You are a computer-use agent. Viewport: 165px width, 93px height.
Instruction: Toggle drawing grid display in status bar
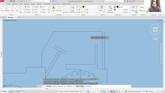point(81,91)
